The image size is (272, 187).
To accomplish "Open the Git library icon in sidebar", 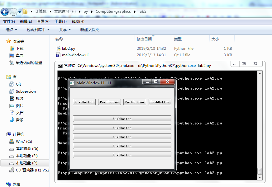I will 12,84.
